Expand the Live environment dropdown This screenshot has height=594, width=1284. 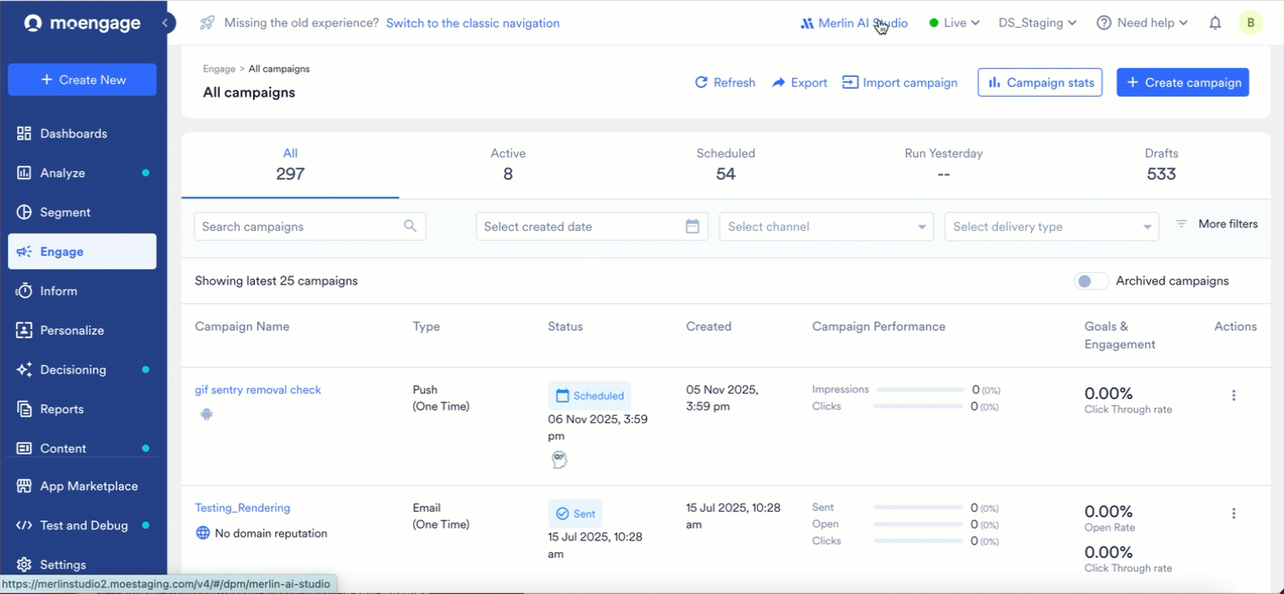point(955,23)
